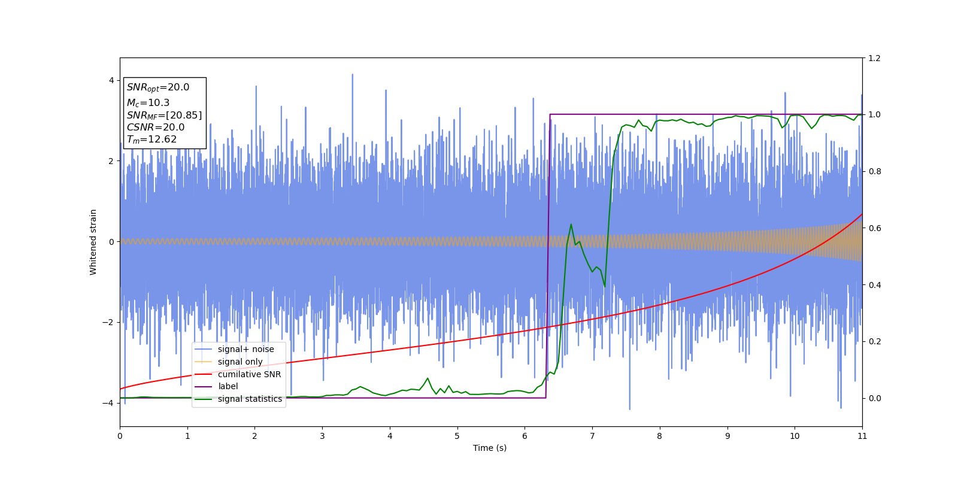Image resolution: width=958 pixels, height=479 pixels.
Task: Click the x-axis tick label 6
Action: click(525, 436)
